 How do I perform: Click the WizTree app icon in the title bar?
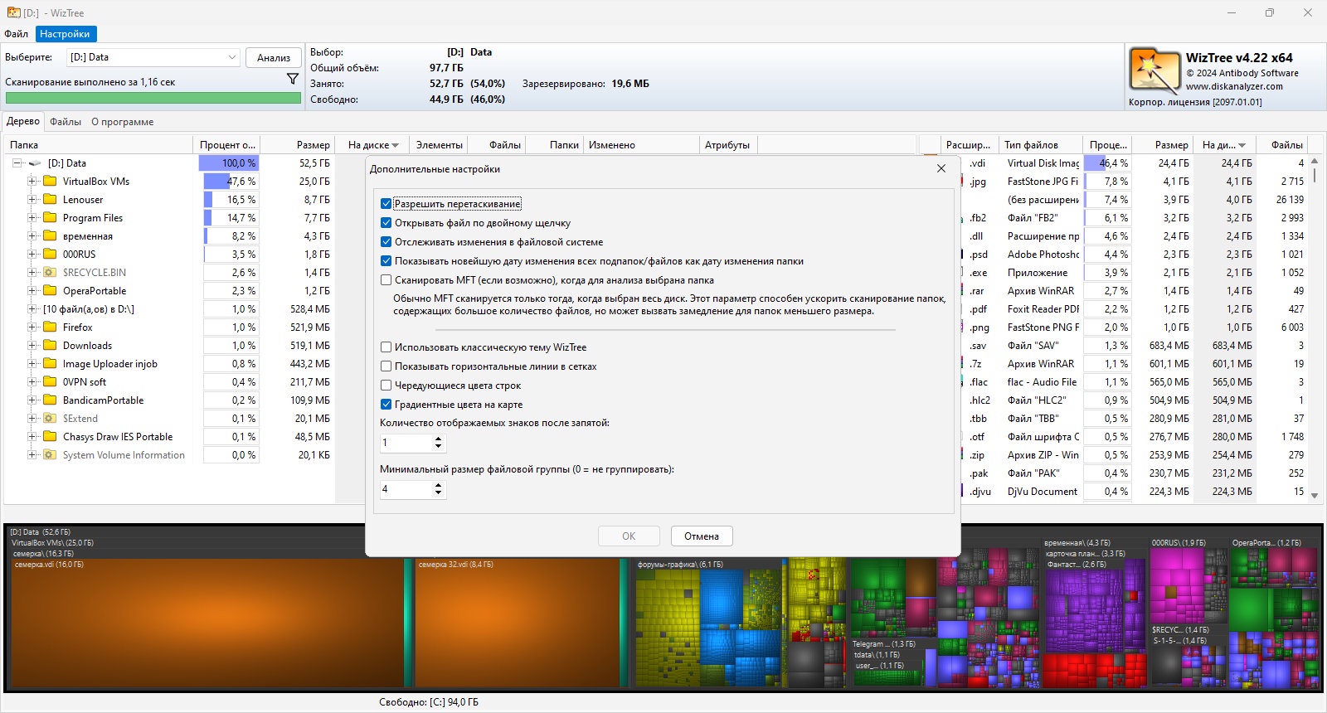tap(13, 12)
